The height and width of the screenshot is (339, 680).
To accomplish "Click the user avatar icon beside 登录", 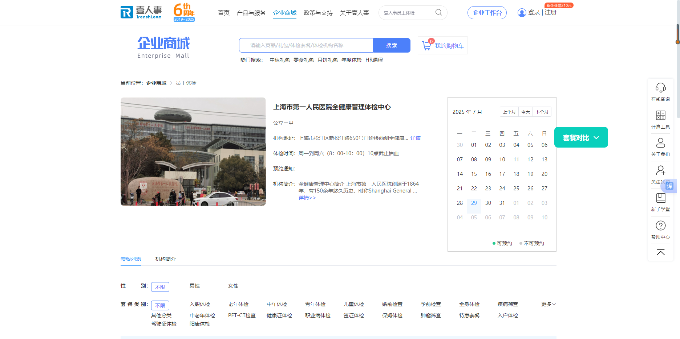I will (x=522, y=13).
